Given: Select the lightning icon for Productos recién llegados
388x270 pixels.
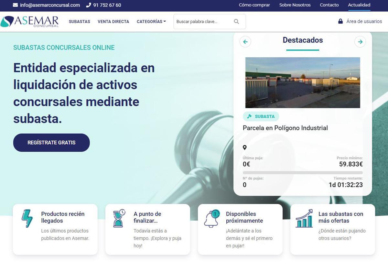Looking at the screenshot, I should click(27, 219).
